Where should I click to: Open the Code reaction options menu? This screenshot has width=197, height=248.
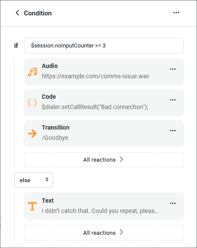click(x=173, y=100)
